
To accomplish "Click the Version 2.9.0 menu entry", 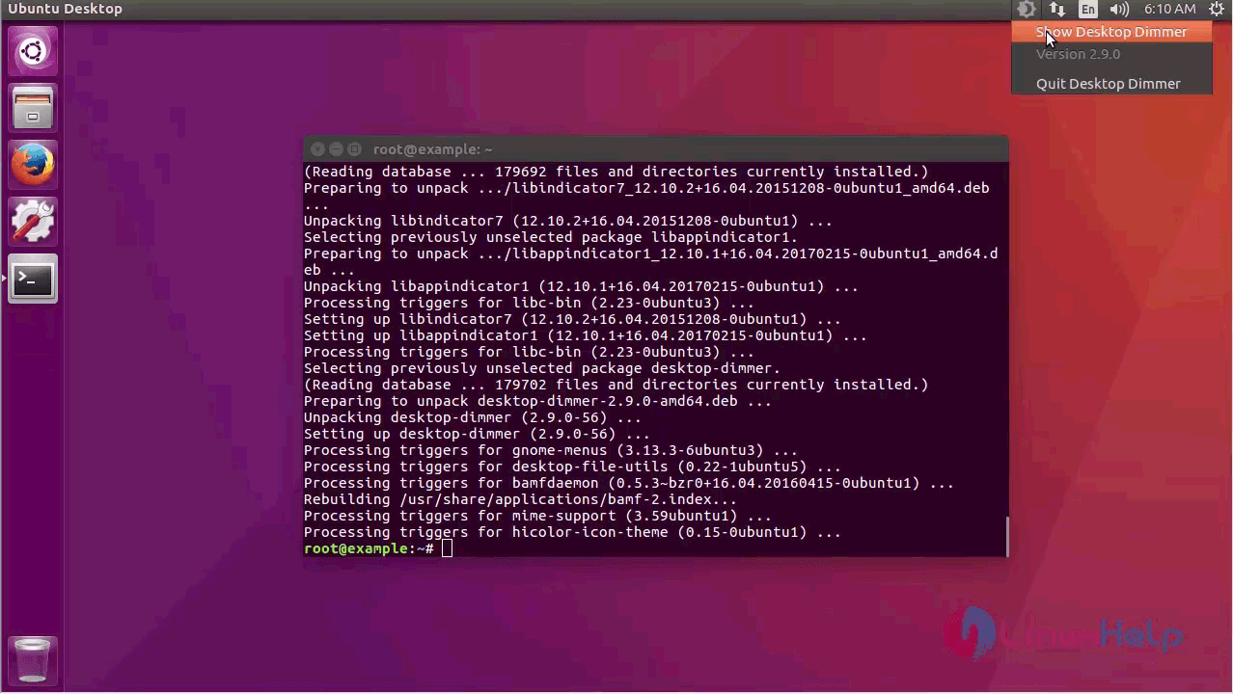I will click(1078, 54).
